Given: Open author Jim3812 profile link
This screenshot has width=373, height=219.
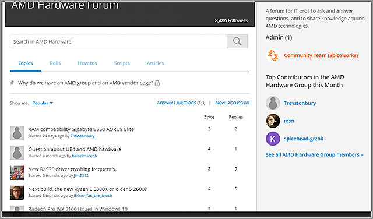Looking at the screenshot, I should 81,176.
